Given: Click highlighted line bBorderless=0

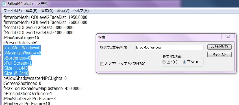Looking at the screenshot, I should click(x=17, y=58).
